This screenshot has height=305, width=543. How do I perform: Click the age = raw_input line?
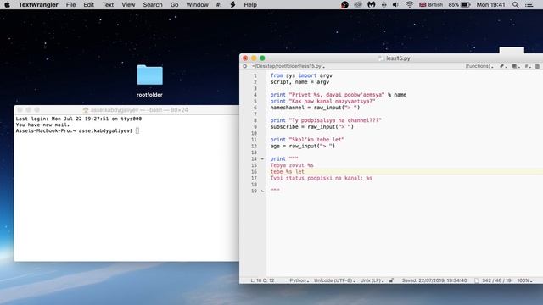point(303,146)
